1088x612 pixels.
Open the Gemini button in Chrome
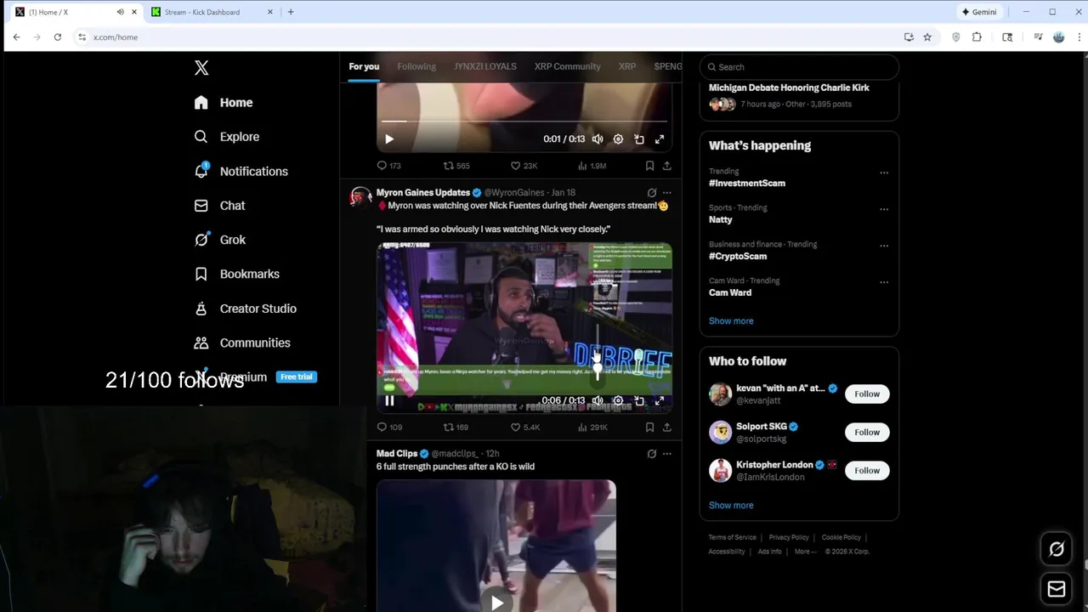(x=979, y=12)
